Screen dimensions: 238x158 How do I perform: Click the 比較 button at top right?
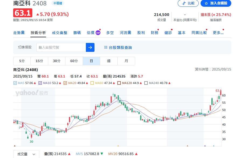pyautogui.click(x=188, y=4)
